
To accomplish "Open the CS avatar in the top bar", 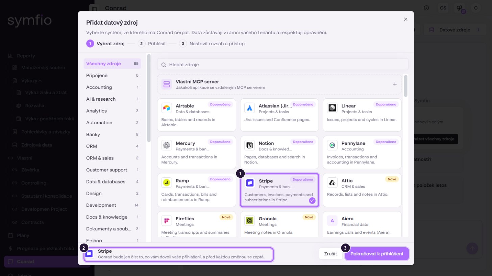I will 443,8.
